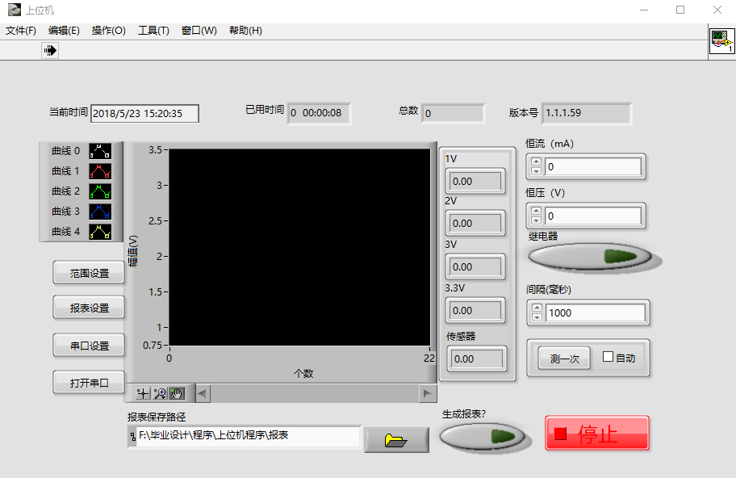736x478 pixels.
Task: Increment the 恒压 (V) value
Action: pos(536,212)
